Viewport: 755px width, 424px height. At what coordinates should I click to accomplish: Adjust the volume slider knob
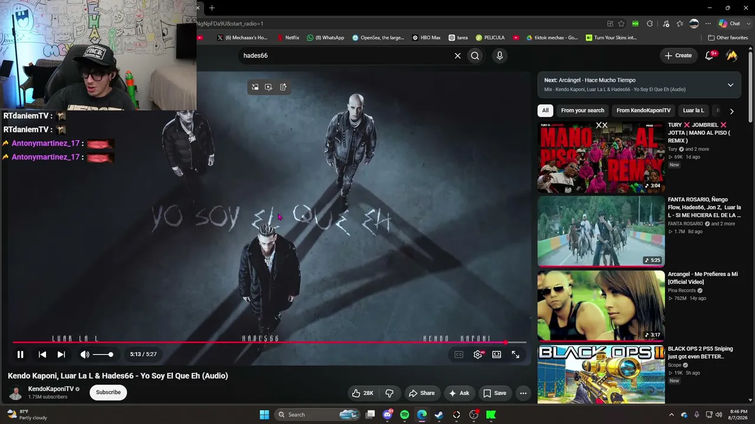coord(110,355)
